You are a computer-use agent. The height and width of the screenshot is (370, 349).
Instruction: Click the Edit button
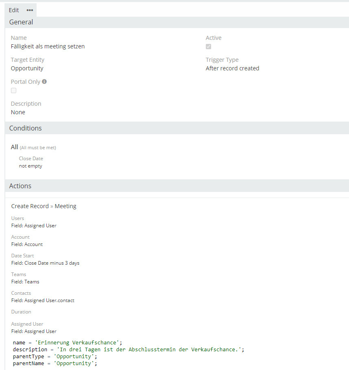(x=14, y=10)
